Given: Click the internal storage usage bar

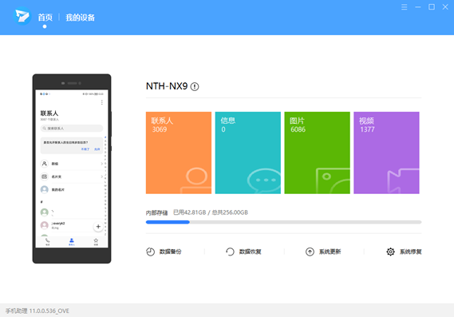Looking at the screenshot, I should coord(283,222).
